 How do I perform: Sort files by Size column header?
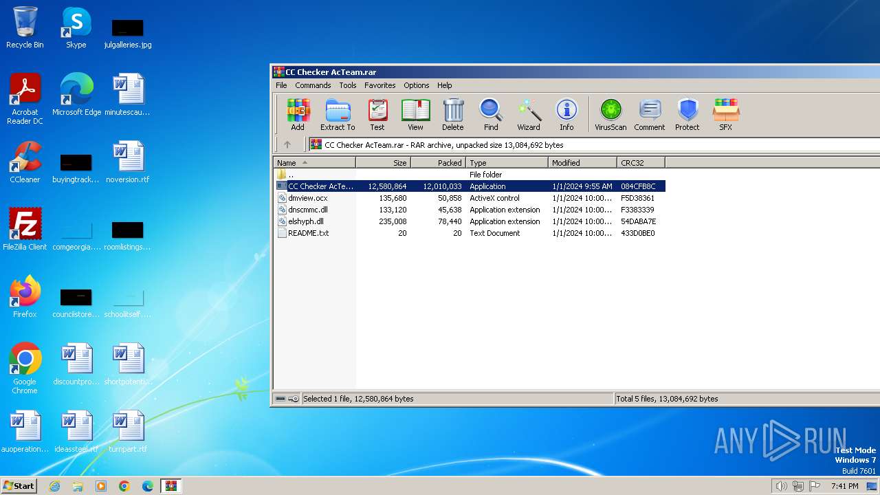(x=383, y=163)
